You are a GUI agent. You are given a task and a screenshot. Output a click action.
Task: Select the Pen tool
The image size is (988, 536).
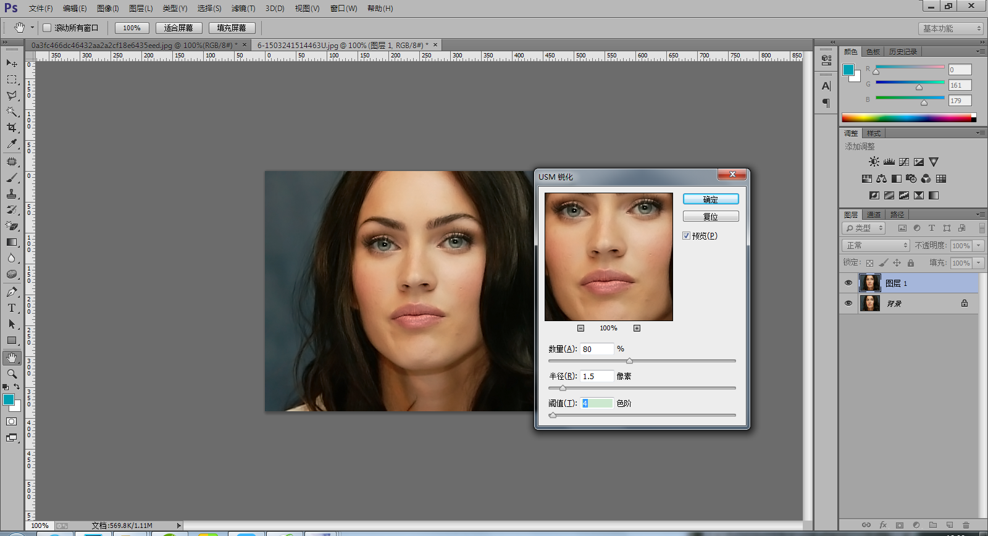click(x=12, y=291)
